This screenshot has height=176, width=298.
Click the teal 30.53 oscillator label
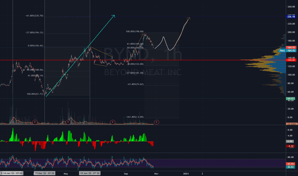[291, 167]
